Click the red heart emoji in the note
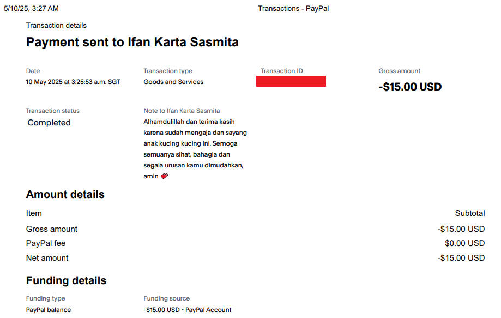501x318 pixels. coord(164,177)
